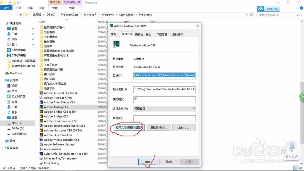Click the 打开文件所在的位置 button
304x171 pixels.
pos(129,128)
